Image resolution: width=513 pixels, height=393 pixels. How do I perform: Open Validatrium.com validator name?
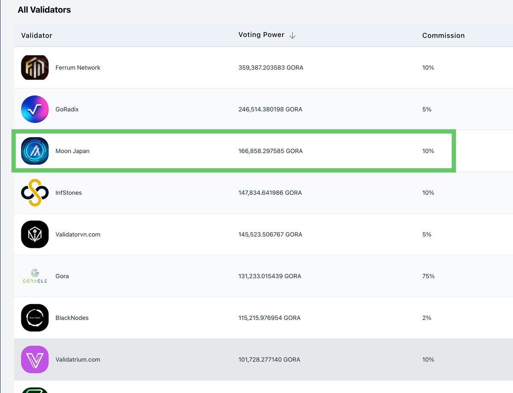[78, 360]
